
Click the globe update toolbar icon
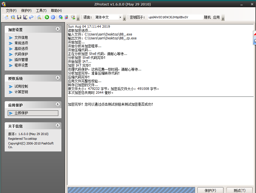tap(61, 17)
